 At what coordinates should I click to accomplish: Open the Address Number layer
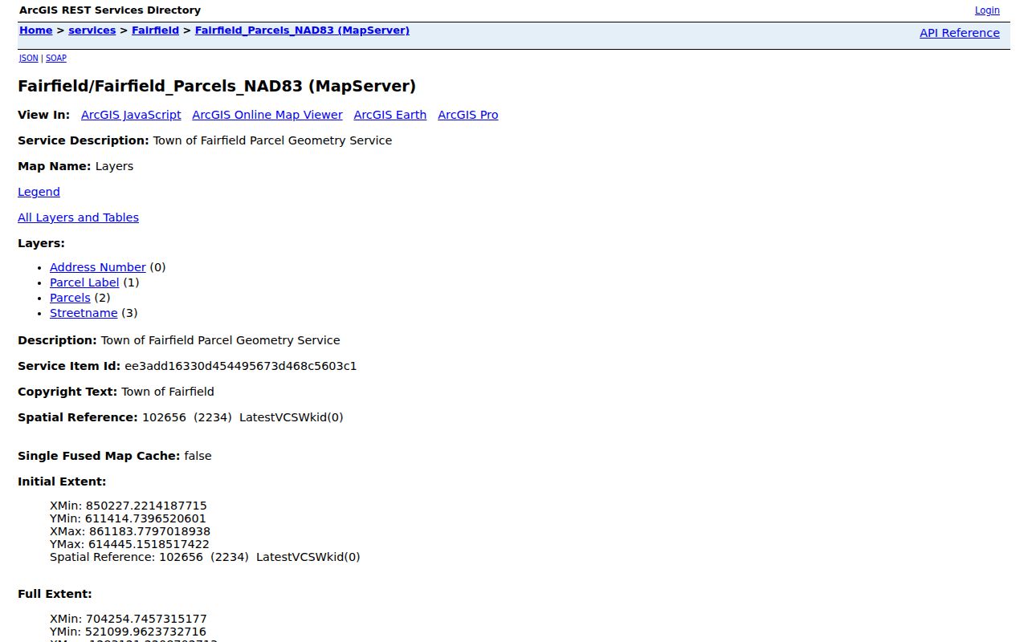point(98,267)
